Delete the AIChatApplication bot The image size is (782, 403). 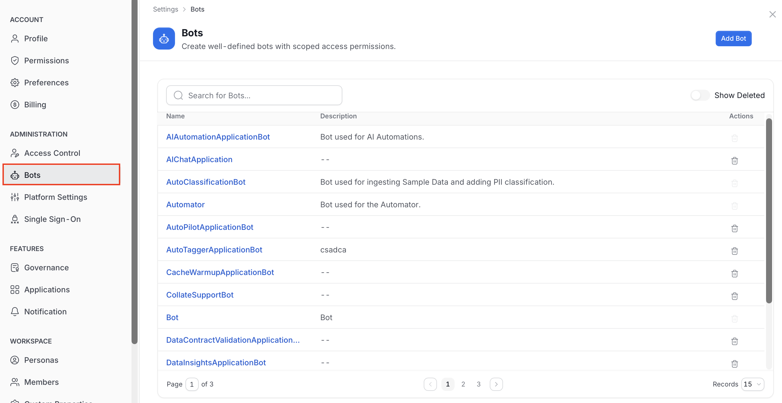click(x=734, y=160)
